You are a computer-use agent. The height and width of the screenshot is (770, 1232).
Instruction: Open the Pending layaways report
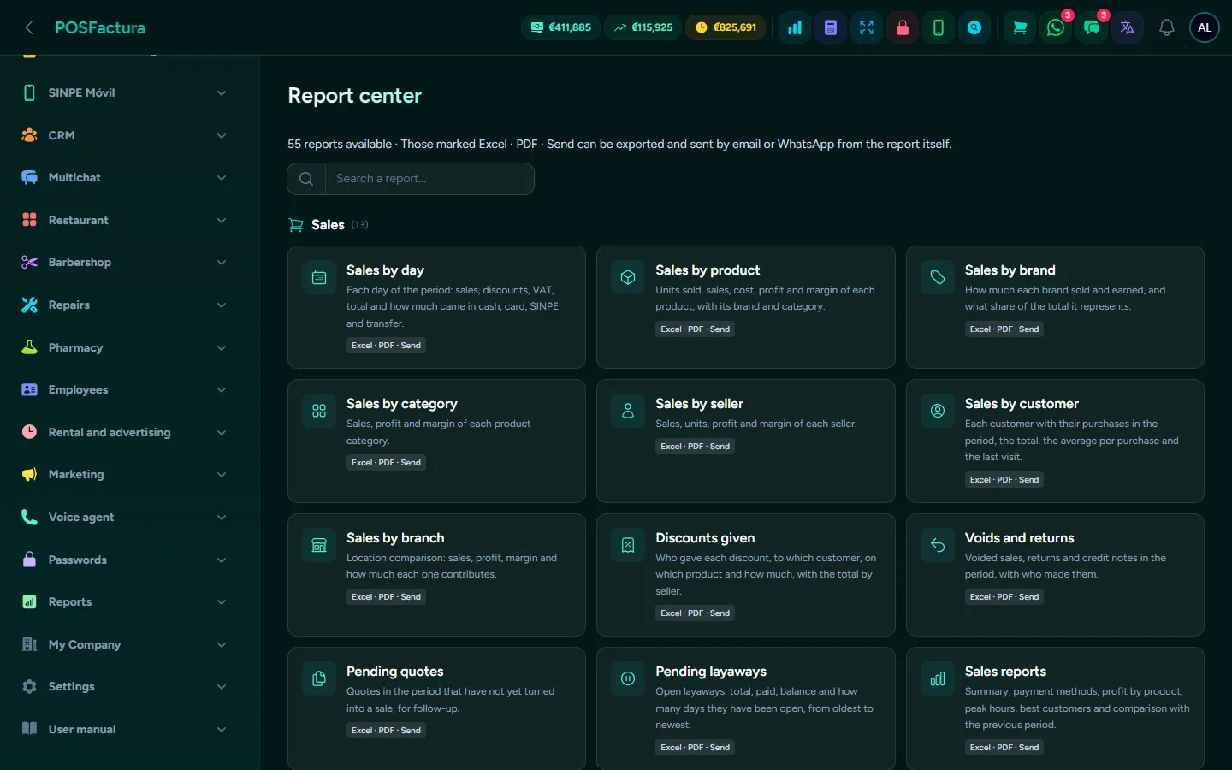(746, 708)
